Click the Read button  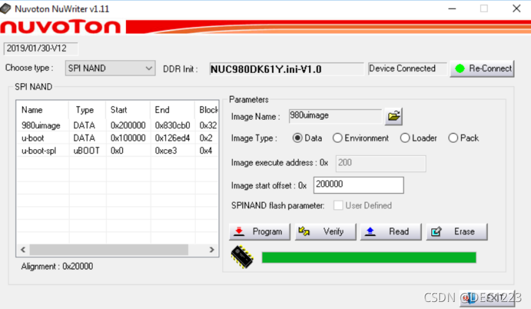pos(391,232)
